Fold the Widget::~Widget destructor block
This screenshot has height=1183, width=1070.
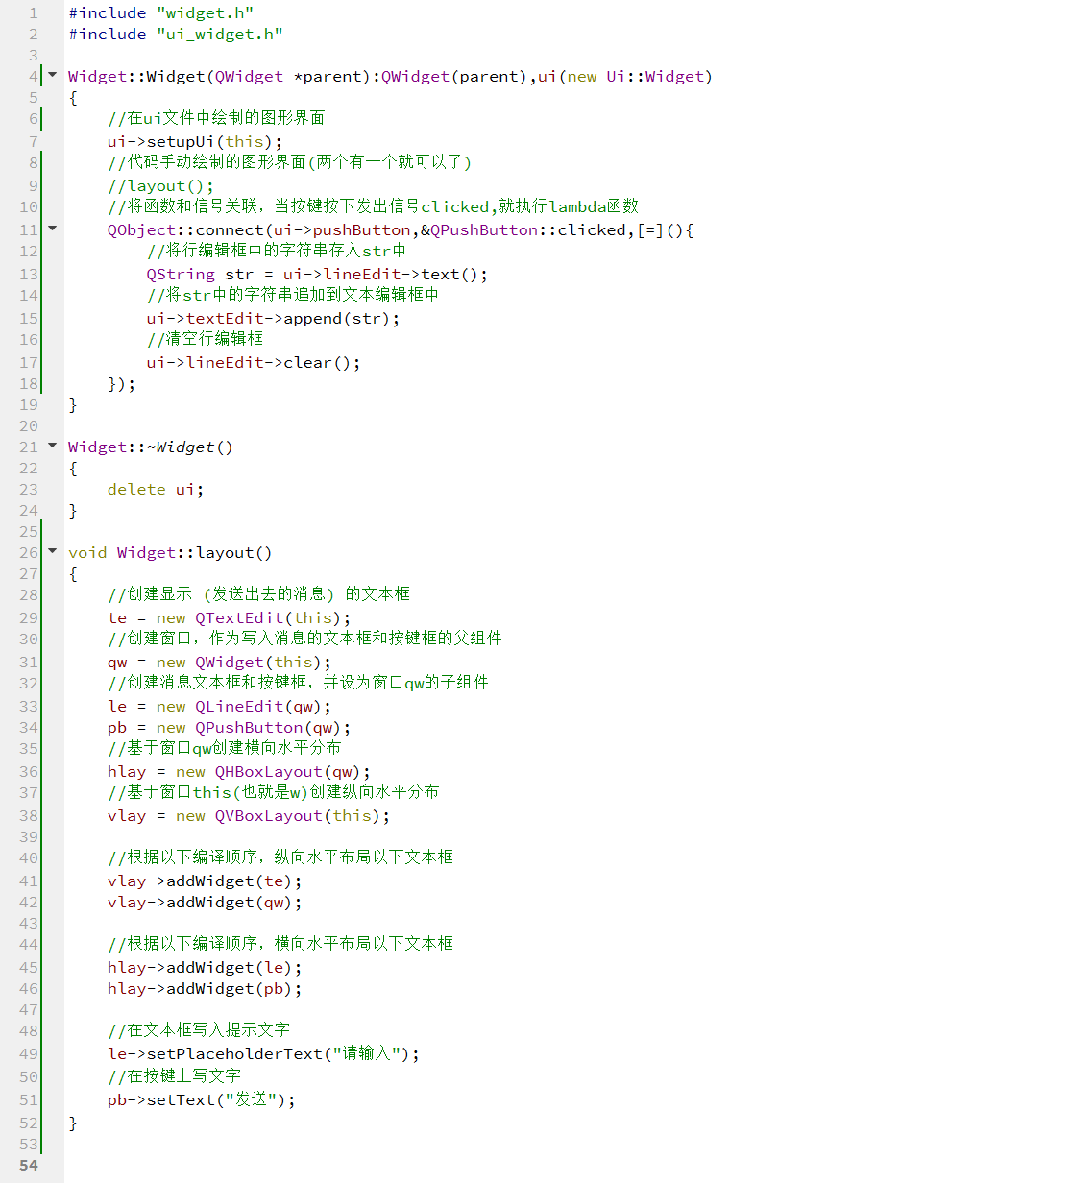pos(53,446)
